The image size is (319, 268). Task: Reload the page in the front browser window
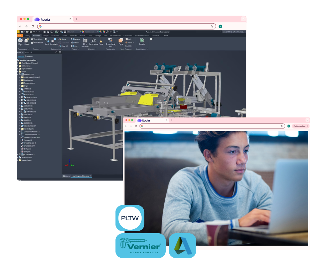tap(136, 126)
